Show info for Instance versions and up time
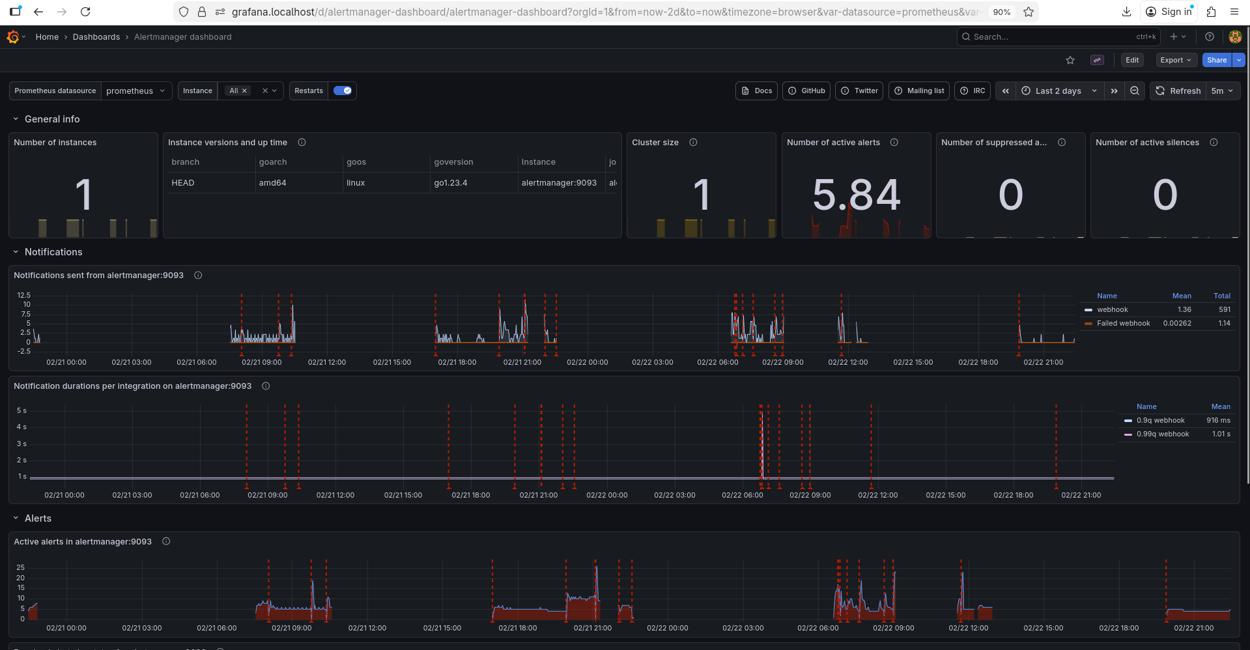Image resolution: width=1250 pixels, height=650 pixels. click(x=302, y=143)
